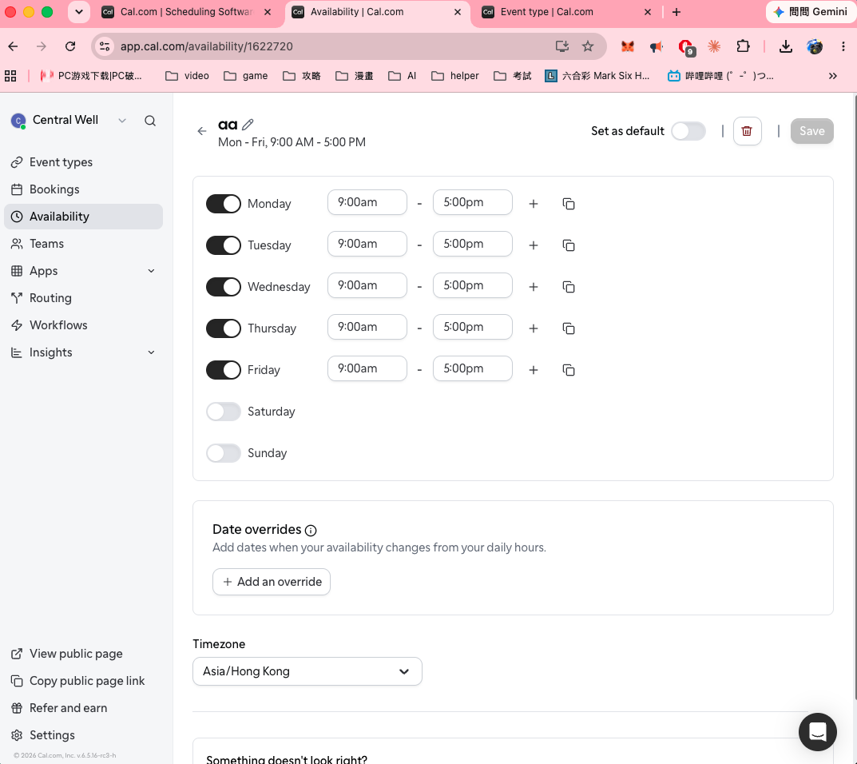Screen dimensions: 857x764
Task: Copy Thursday's times to other days
Action: point(569,328)
